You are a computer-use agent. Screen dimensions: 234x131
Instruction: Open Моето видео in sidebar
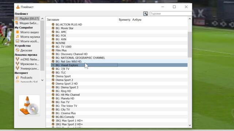click(27, 32)
